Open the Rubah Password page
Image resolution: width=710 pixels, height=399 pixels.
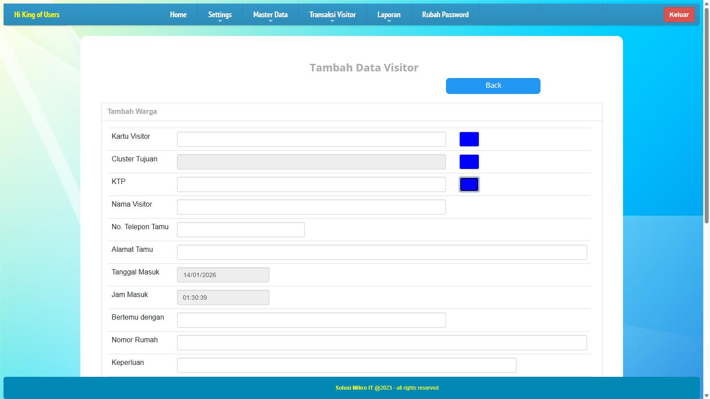445,15
